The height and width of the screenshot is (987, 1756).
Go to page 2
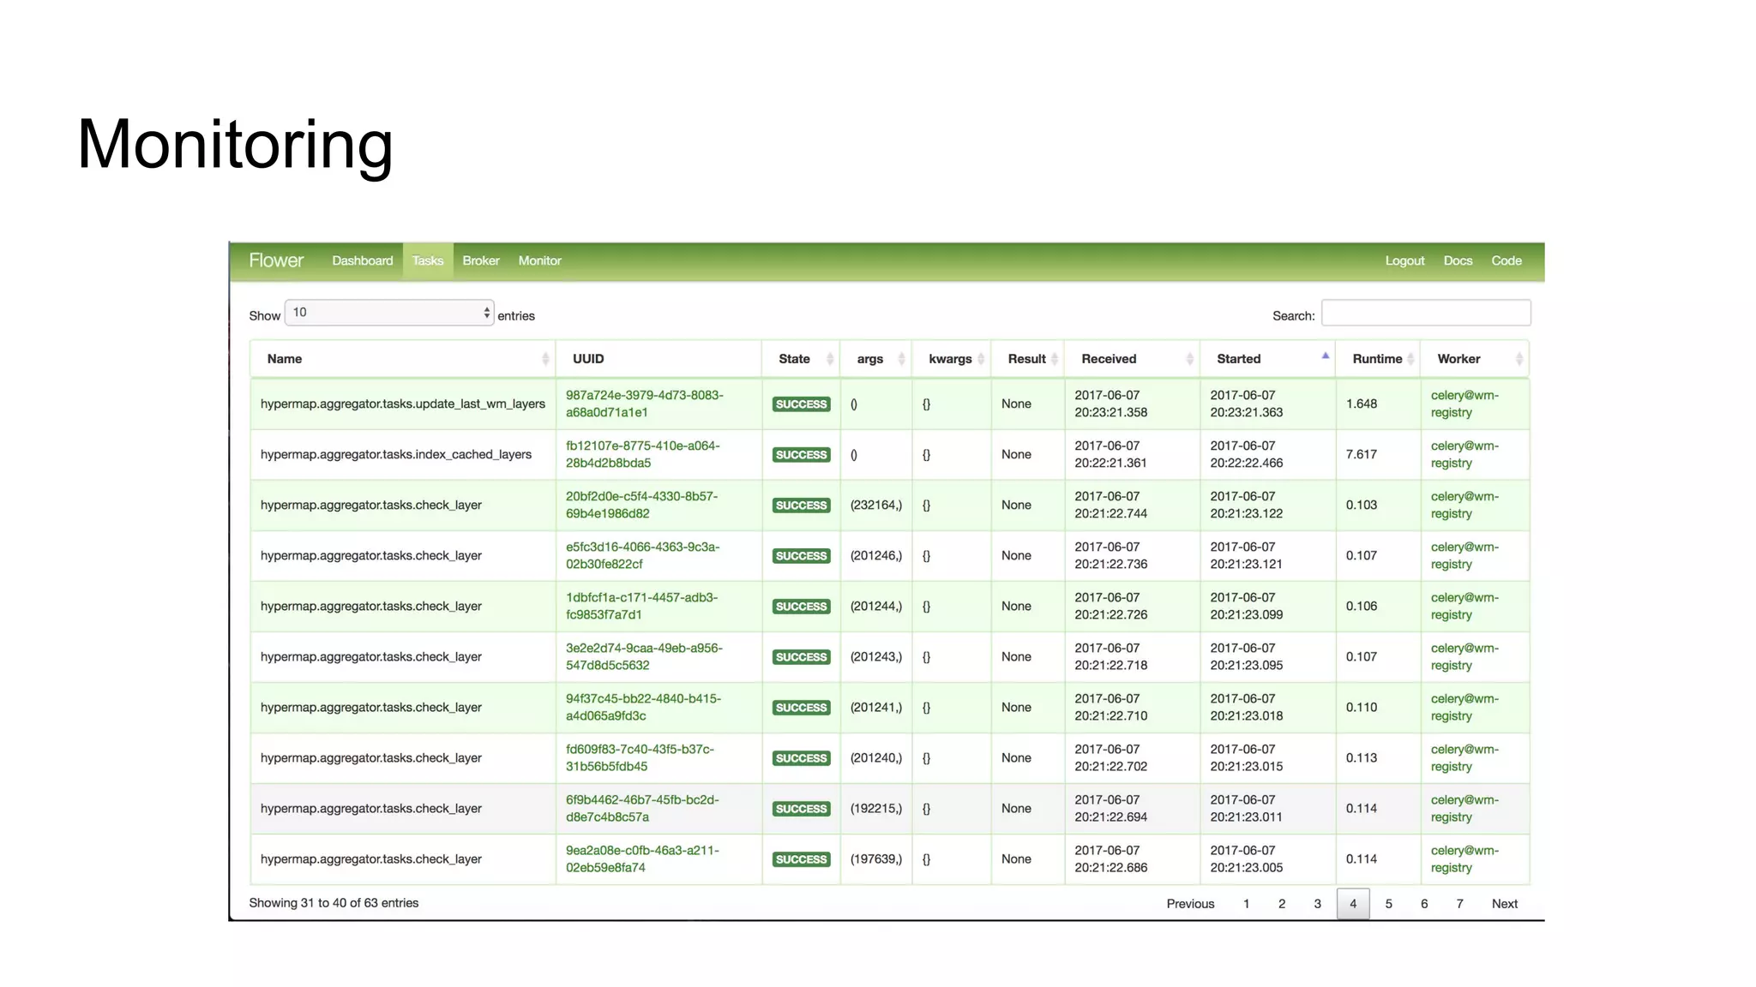click(x=1282, y=904)
